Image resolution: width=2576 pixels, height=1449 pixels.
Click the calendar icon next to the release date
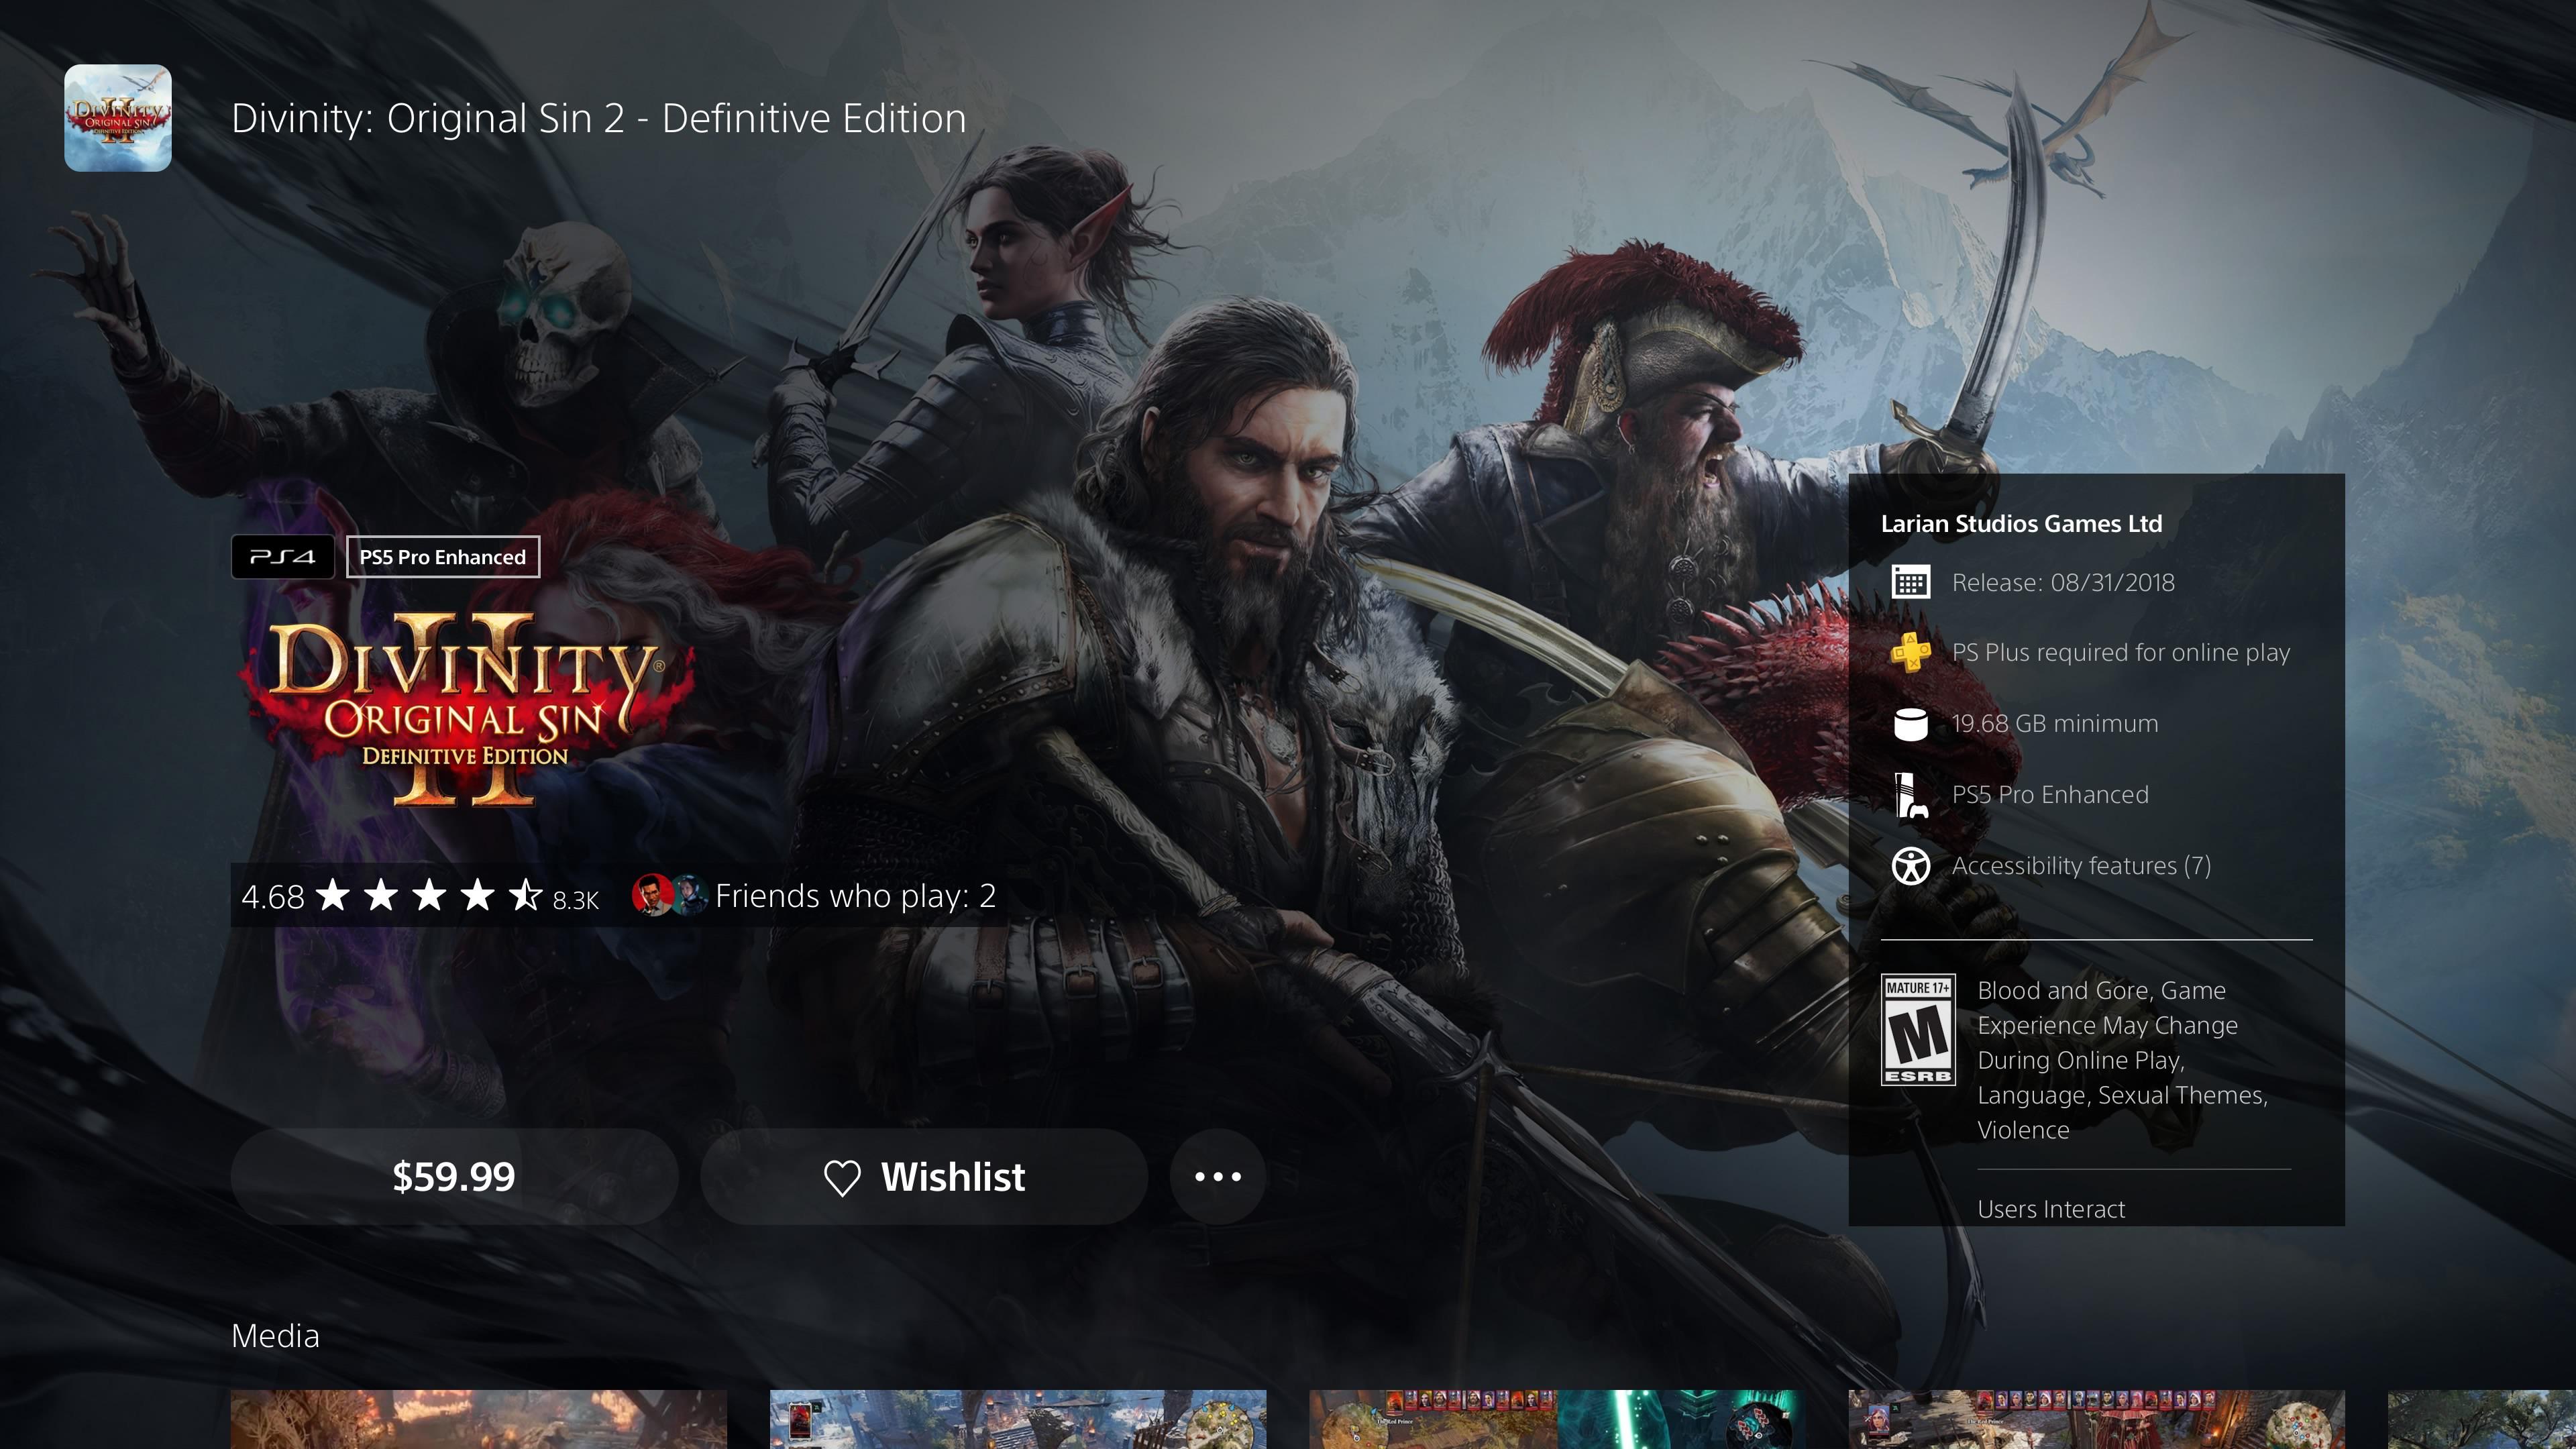(1913, 582)
